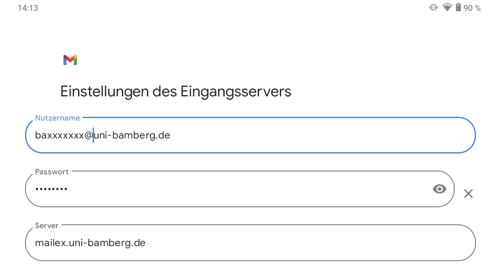This screenshot has width=501, height=274.
Task: Click the Passwort field label
Action: (52, 172)
